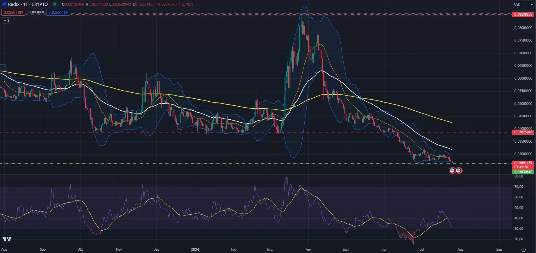Screen dimensions: 536x253
Task: Click the RSI scale 30,00 label
Action: [x=519, y=229]
